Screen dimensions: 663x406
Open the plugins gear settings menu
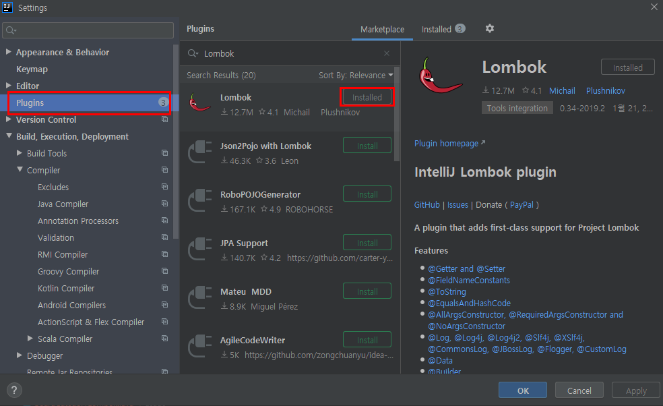(x=490, y=28)
